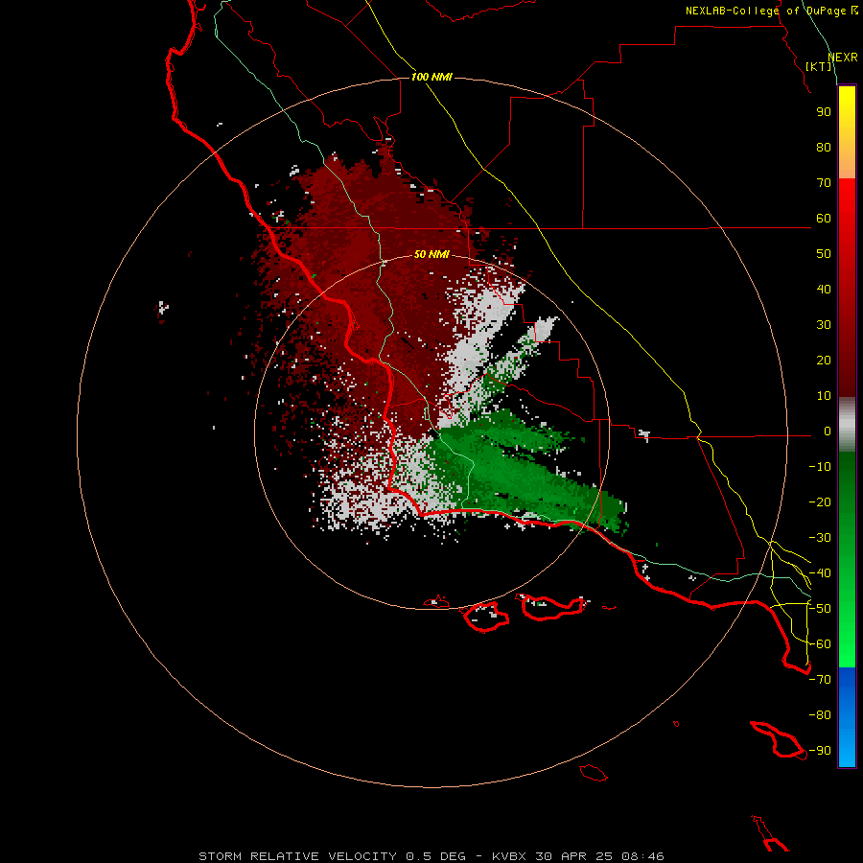
Task: Click the -50 value on the velocity scale
Action: tap(820, 609)
